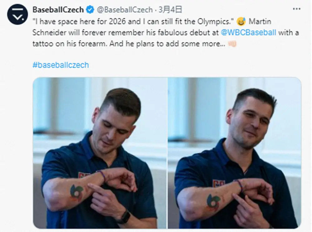Click the #baseballczech hashtag
Image resolution: width=312 pixels, height=232 pixels.
[61, 65]
